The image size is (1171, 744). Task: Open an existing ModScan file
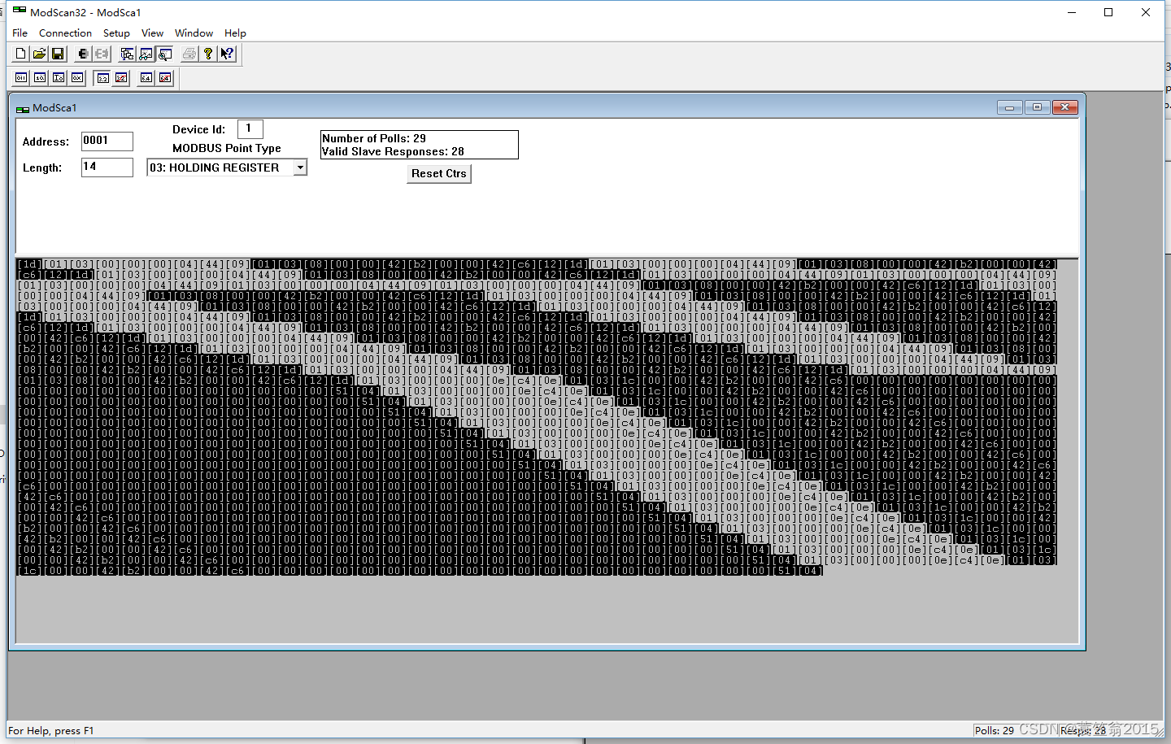tap(39, 54)
